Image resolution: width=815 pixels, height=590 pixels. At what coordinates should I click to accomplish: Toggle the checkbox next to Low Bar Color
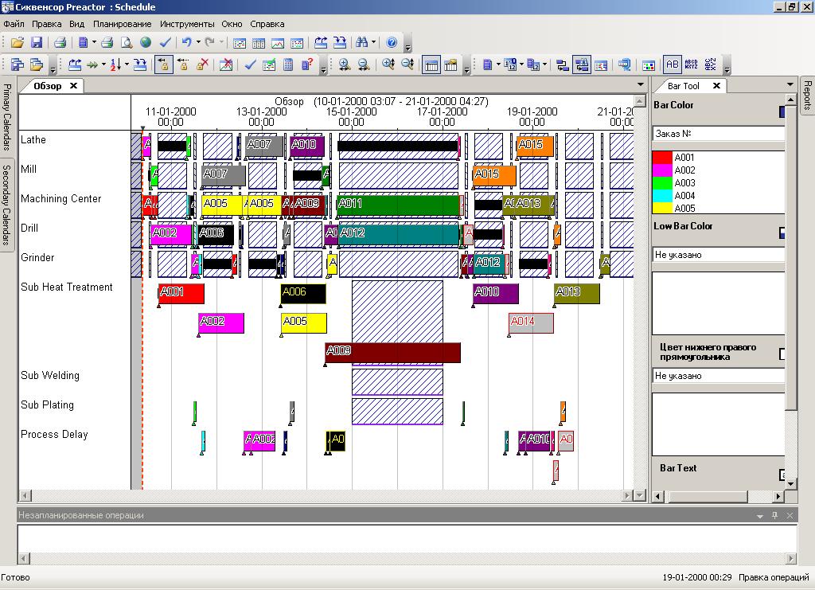coord(782,232)
